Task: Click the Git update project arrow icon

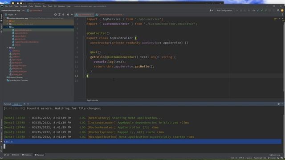Action: [258, 11]
